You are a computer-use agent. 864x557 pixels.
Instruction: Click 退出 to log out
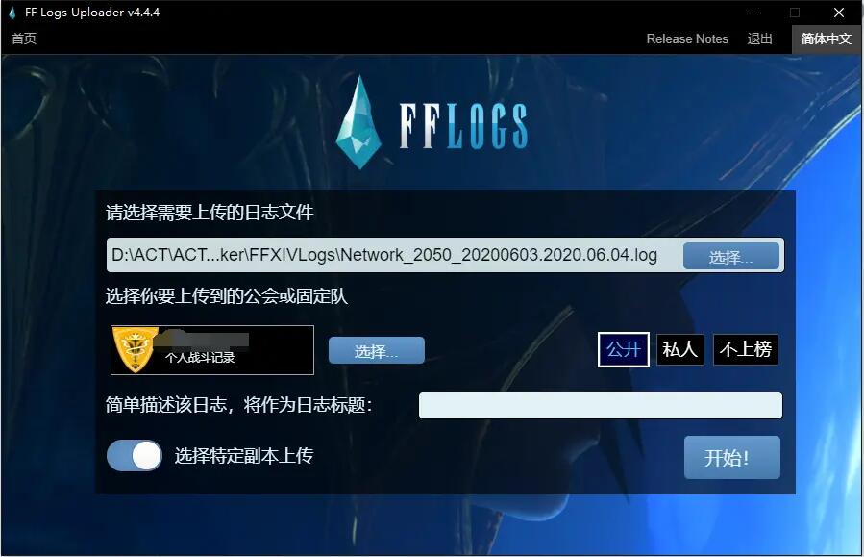tap(759, 38)
